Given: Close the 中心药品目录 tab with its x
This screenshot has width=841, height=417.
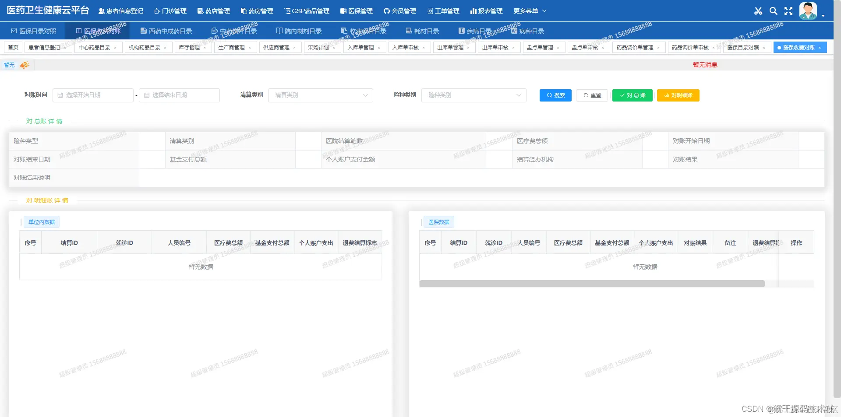Looking at the screenshot, I should (x=115, y=48).
